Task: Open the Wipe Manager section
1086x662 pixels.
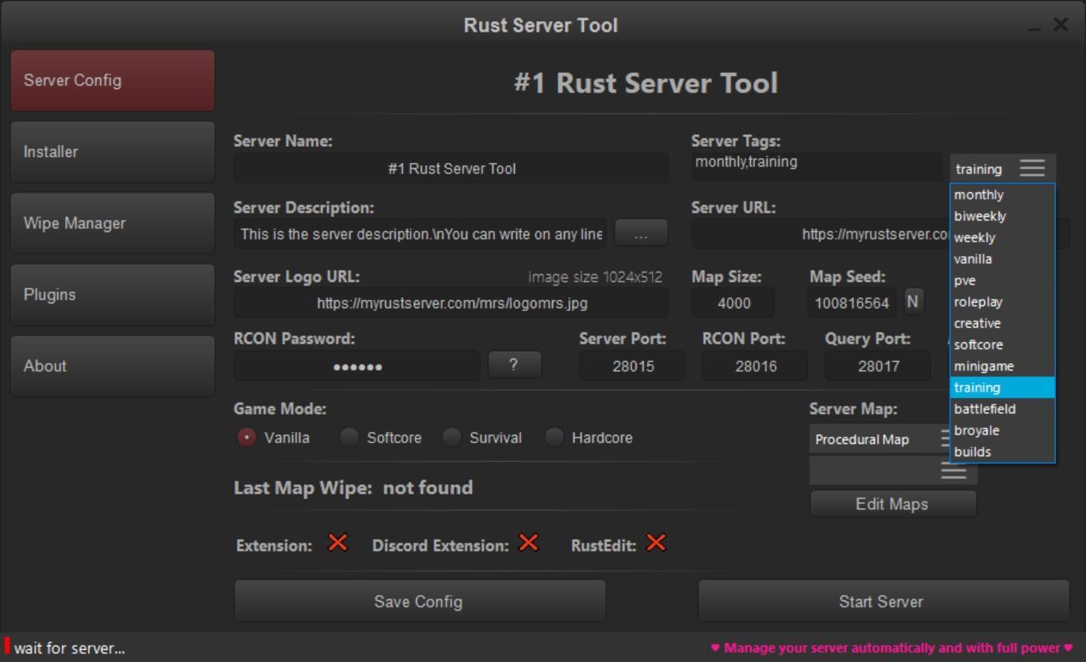Action: tap(112, 223)
